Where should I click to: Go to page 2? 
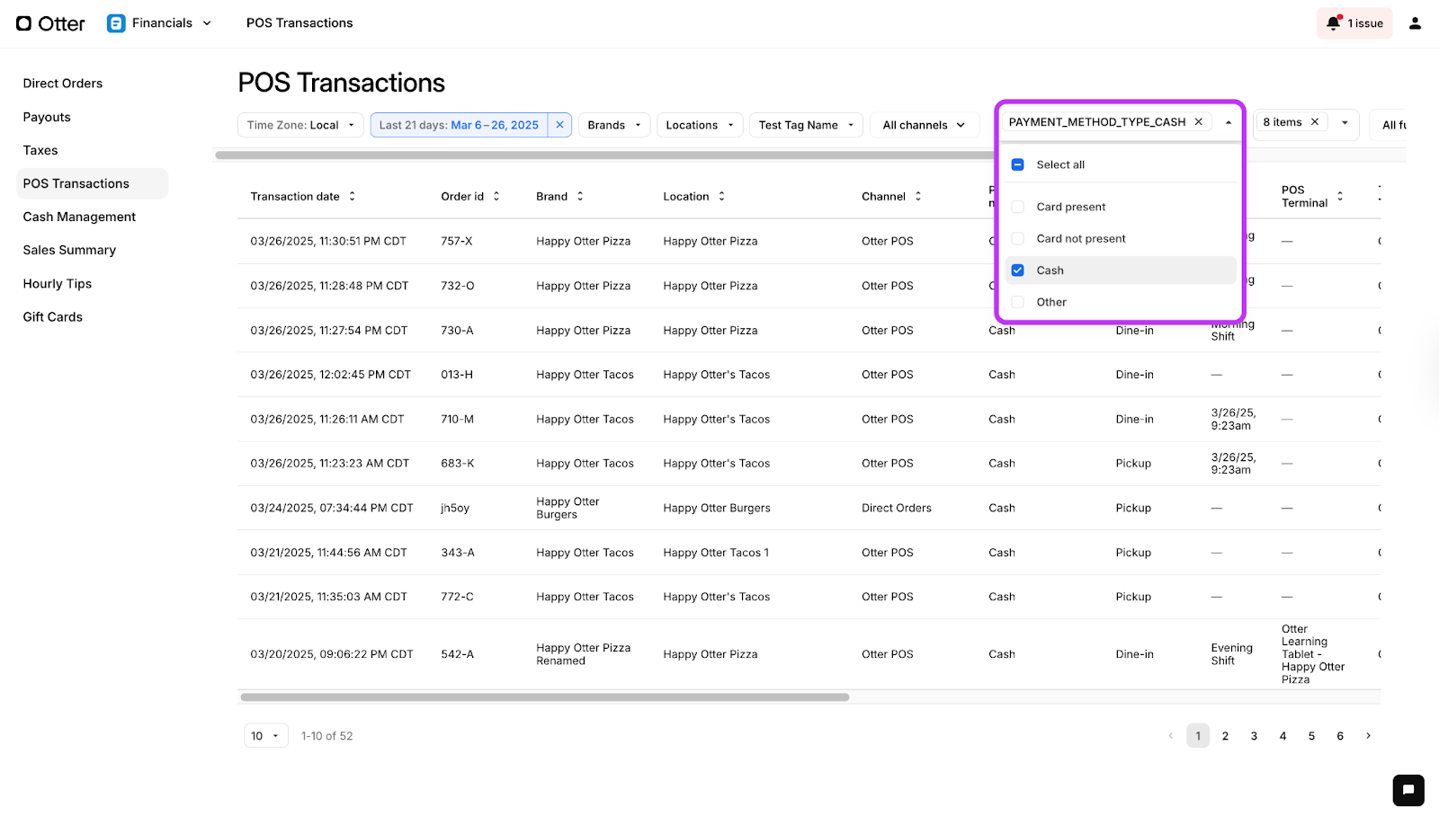pyautogui.click(x=1225, y=736)
